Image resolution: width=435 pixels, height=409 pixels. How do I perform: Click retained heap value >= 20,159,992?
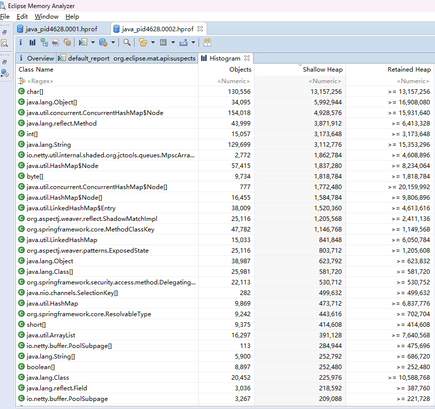click(409, 187)
